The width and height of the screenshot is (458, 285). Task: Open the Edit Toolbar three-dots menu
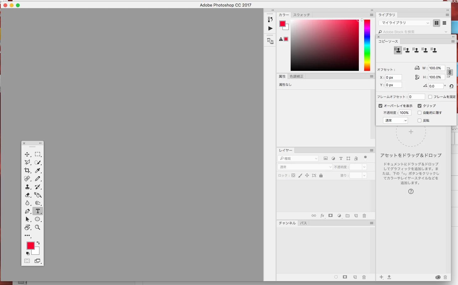click(x=27, y=235)
